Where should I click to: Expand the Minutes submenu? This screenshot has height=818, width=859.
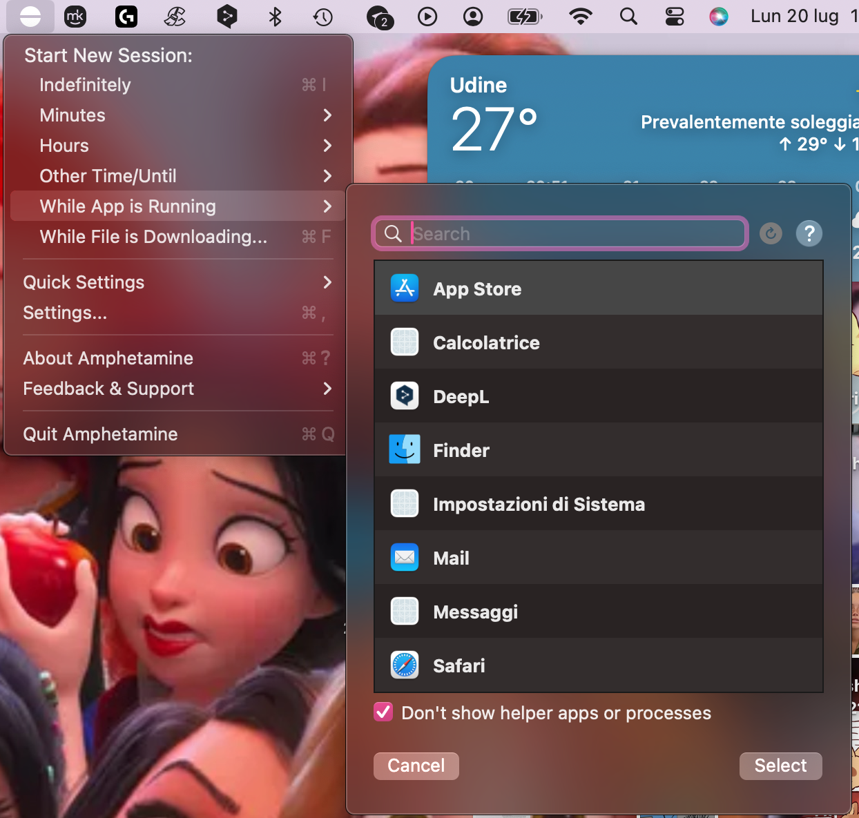click(x=177, y=115)
